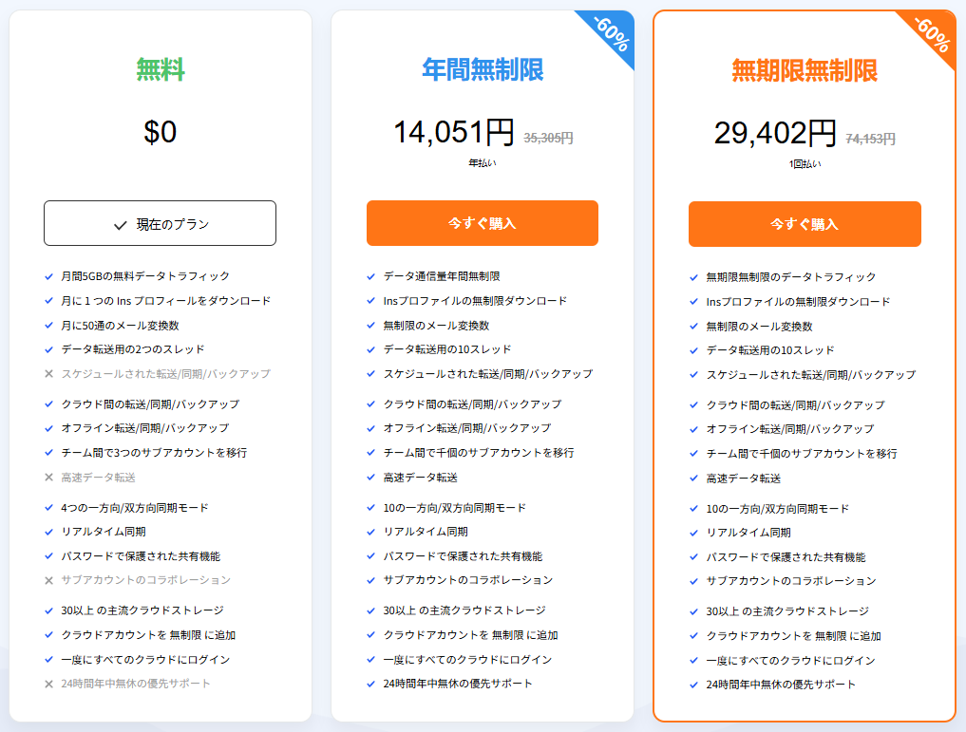Click X icon beside grayed サブアカウントのコラボレーション
This screenshot has height=732, width=966.
tap(48, 580)
